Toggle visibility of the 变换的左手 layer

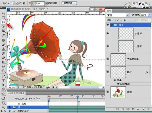[108, 59]
